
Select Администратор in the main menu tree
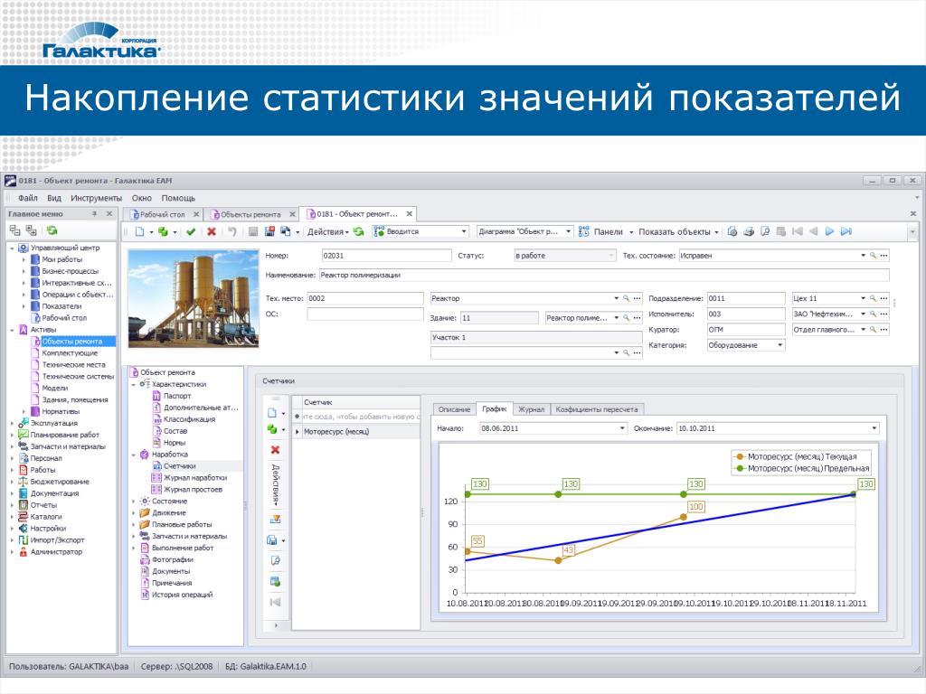tap(56, 552)
